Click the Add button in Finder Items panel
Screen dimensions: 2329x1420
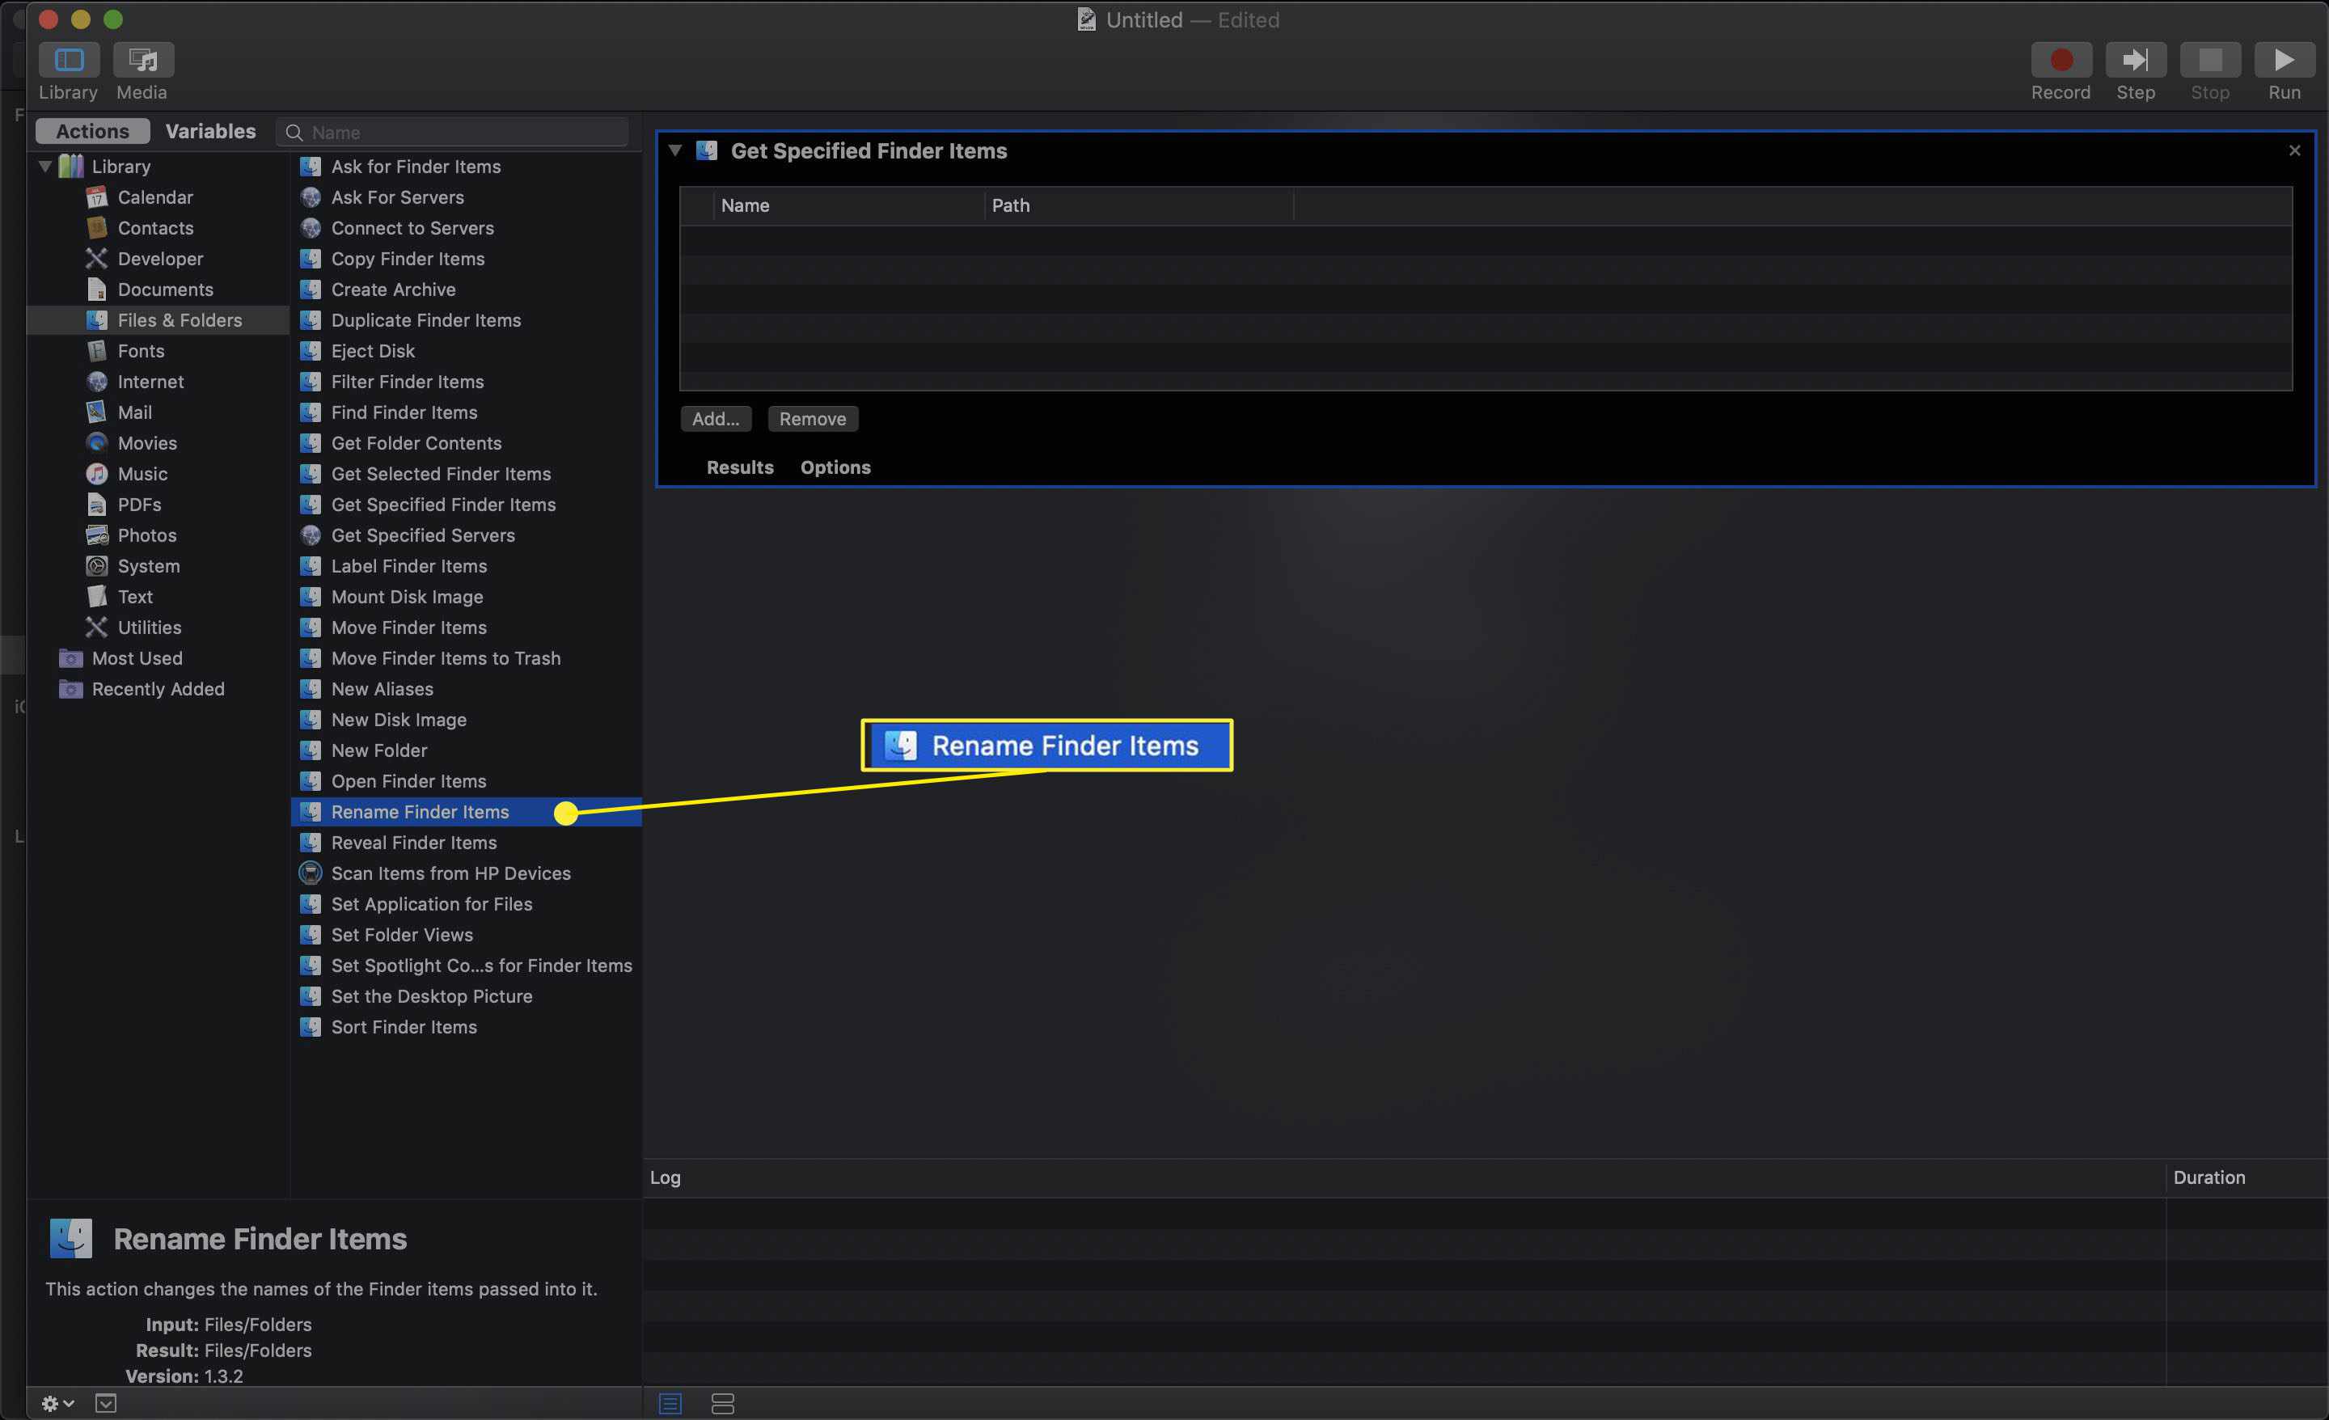tap(714, 417)
